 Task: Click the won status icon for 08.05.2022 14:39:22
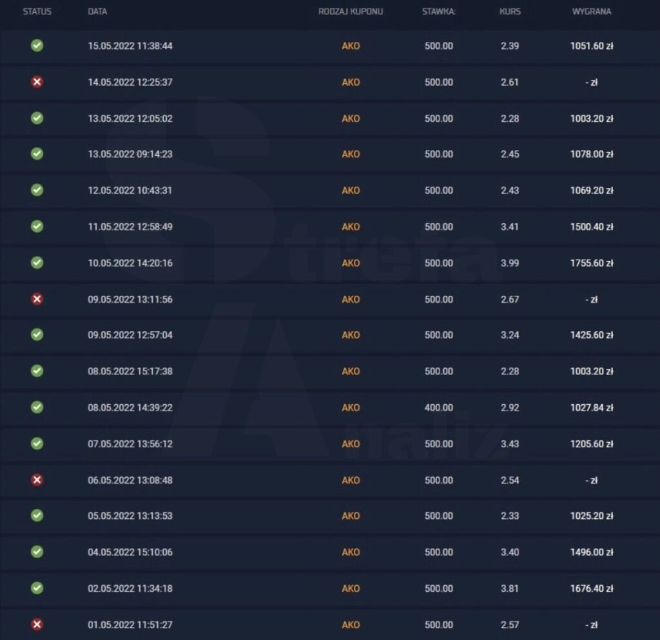pos(37,407)
